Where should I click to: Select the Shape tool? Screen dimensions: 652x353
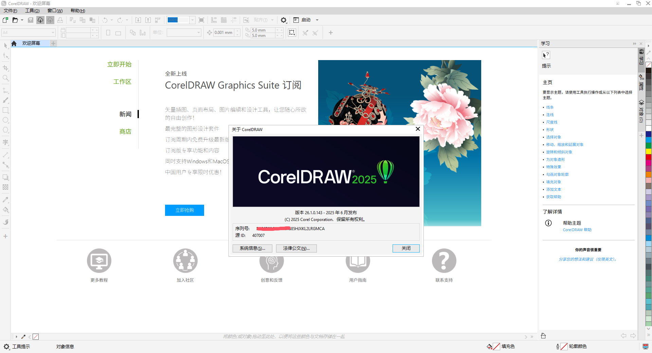pos(5,56)
